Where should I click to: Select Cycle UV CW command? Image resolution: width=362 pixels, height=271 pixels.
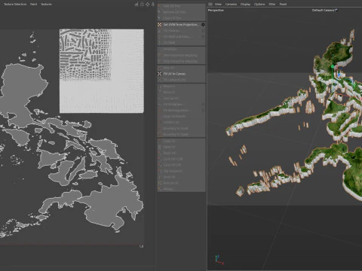181,165
